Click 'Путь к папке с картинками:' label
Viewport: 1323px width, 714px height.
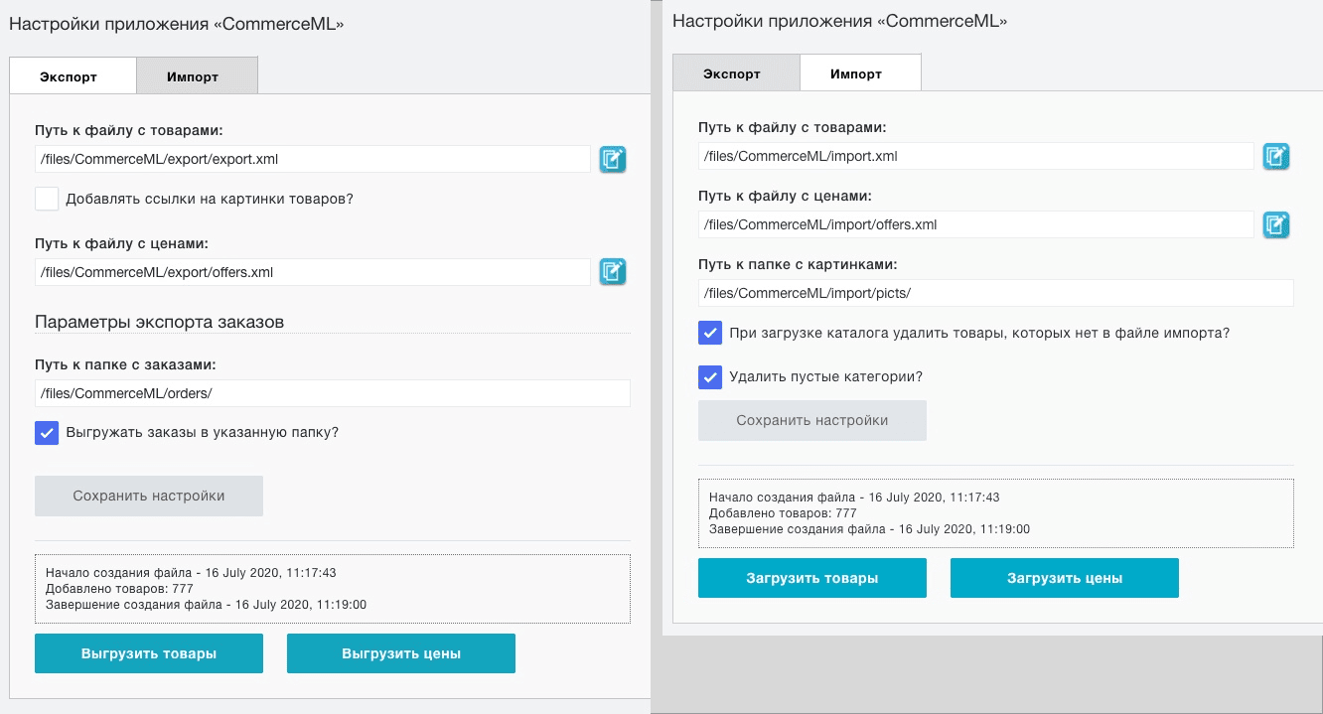click(x=798, y=265)
